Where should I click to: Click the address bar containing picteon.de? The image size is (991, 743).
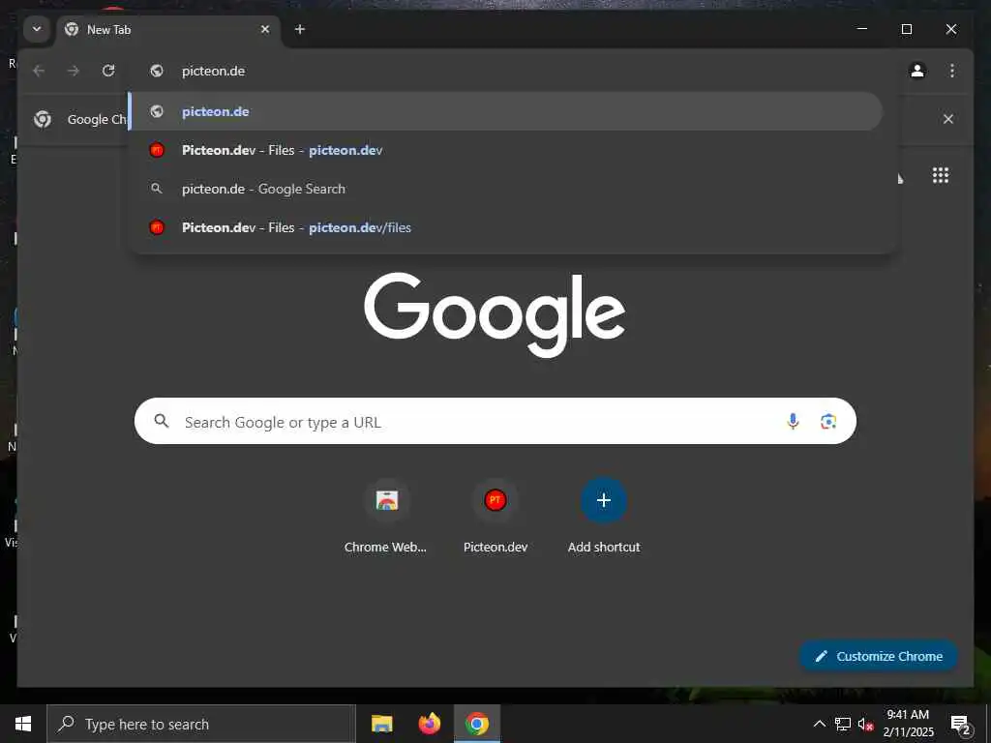click(512, 71)
